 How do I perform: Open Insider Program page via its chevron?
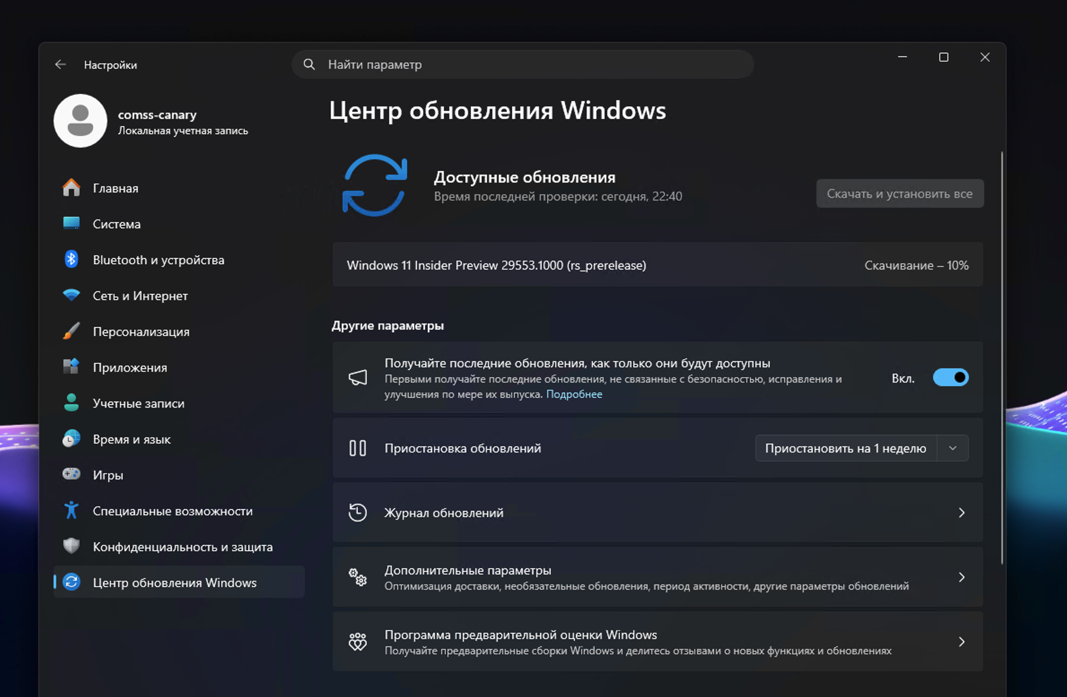[x=962, y=642]
